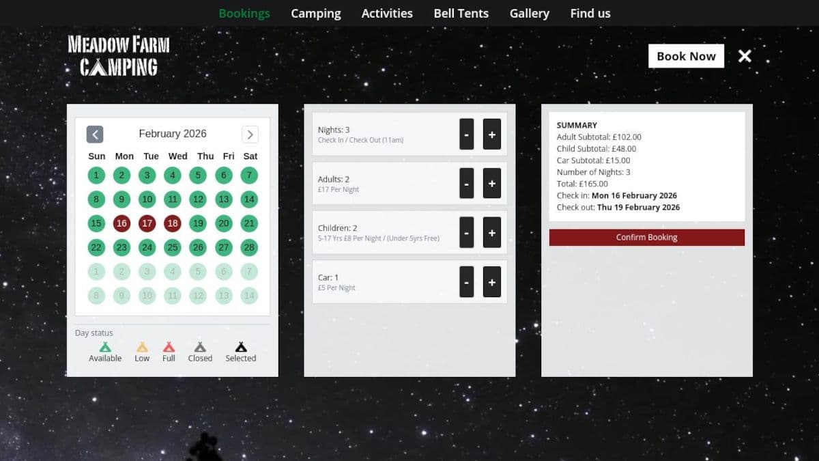
Task: Add one more child to booking
Action: click(x=491, y=233)
